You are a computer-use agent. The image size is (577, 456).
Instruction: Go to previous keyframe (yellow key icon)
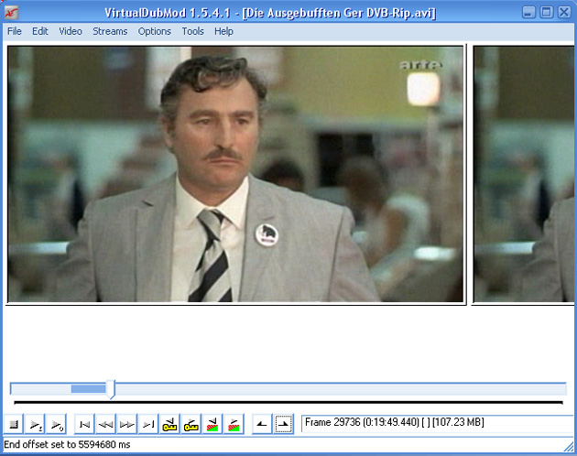pyautogui.click(x=169, y=424)
